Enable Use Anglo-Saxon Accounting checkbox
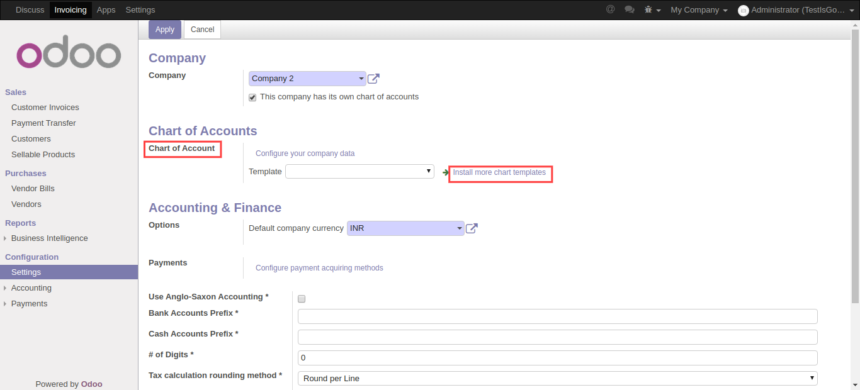 (x=302, y=299)
